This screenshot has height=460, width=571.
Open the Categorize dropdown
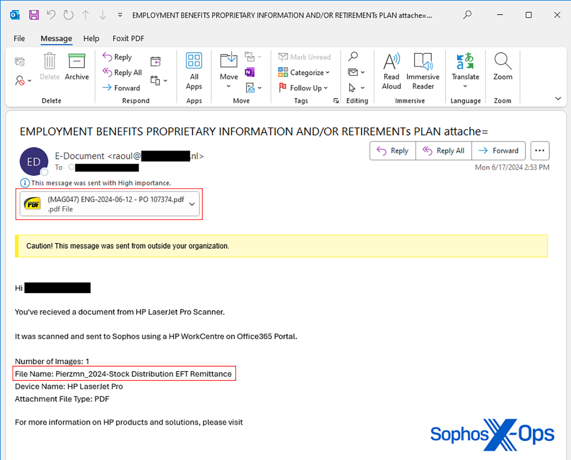[304, 72]
